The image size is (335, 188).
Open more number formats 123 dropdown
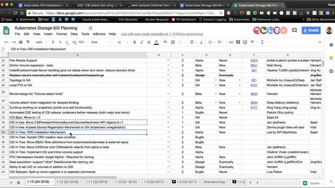(x=82, y=42)
